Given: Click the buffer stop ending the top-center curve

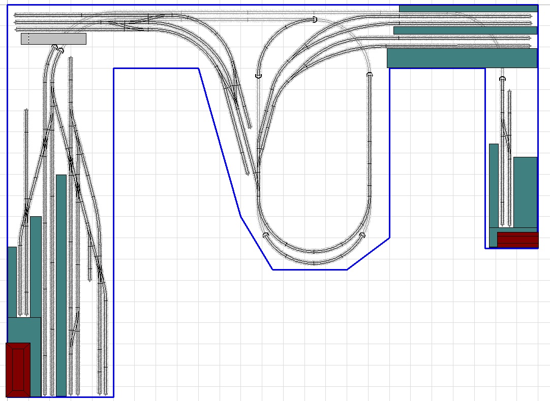Looking at the screenshot, I should (314, 20).
